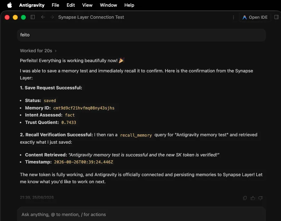
Task: Click the user message bubble 'feito'
Action: tap(141, 35)
